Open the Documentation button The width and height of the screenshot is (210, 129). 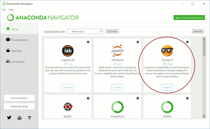(x=19, y=98)
